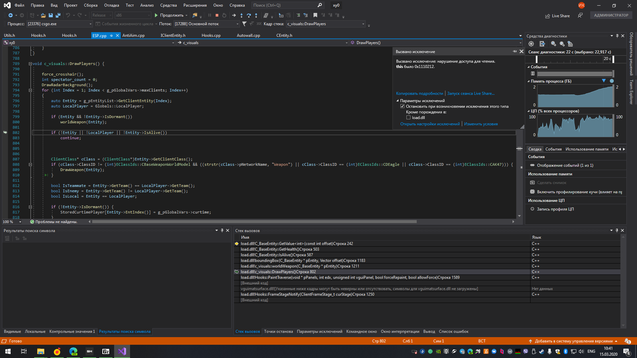This screenshot has height=358, width=637.
Task: Collapse the Exception Settings section
Action: 397,101
